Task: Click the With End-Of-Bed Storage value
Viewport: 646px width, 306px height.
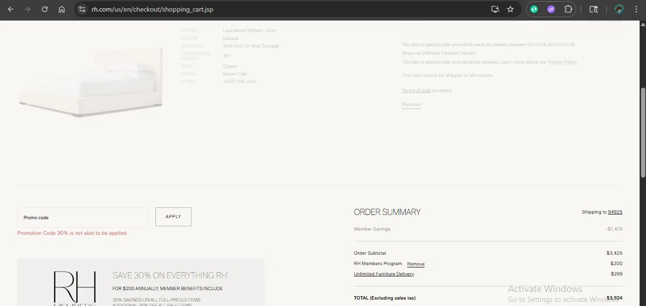Action: 251,46
